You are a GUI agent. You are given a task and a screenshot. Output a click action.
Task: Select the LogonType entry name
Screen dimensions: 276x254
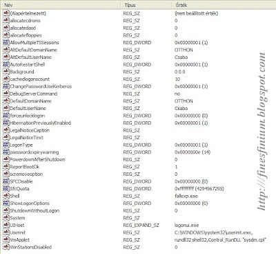tap(21, 145)
